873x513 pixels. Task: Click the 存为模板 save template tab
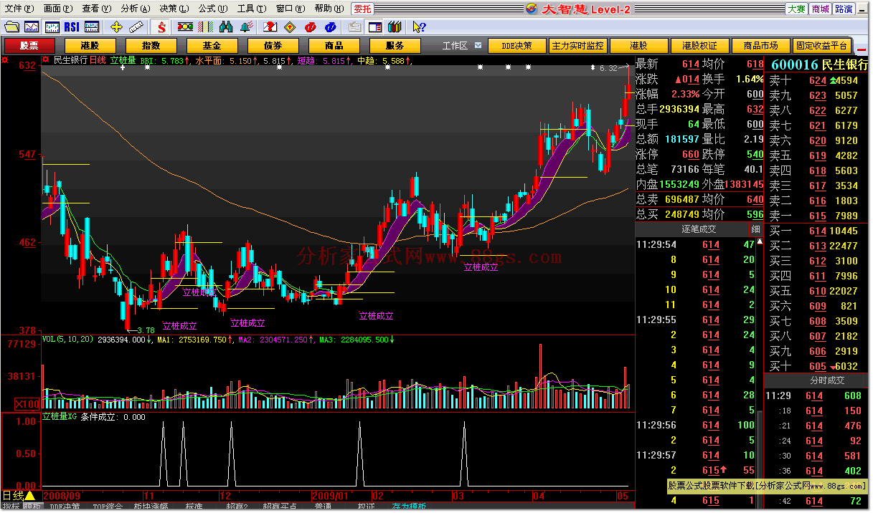[x=409, y=507]
